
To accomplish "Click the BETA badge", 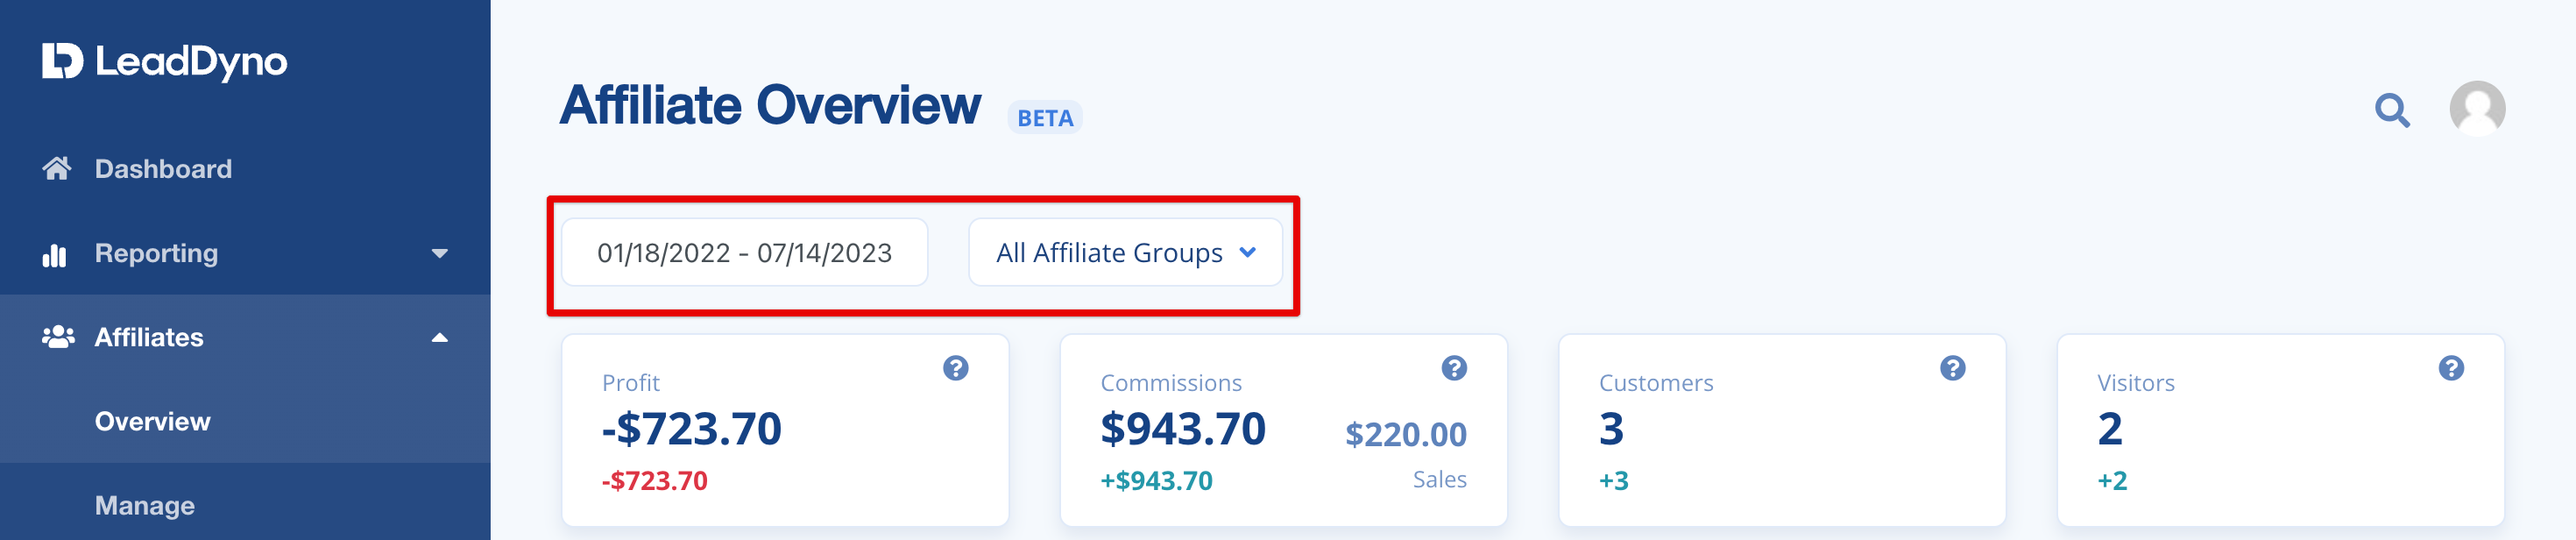I will click(1045, 118).
